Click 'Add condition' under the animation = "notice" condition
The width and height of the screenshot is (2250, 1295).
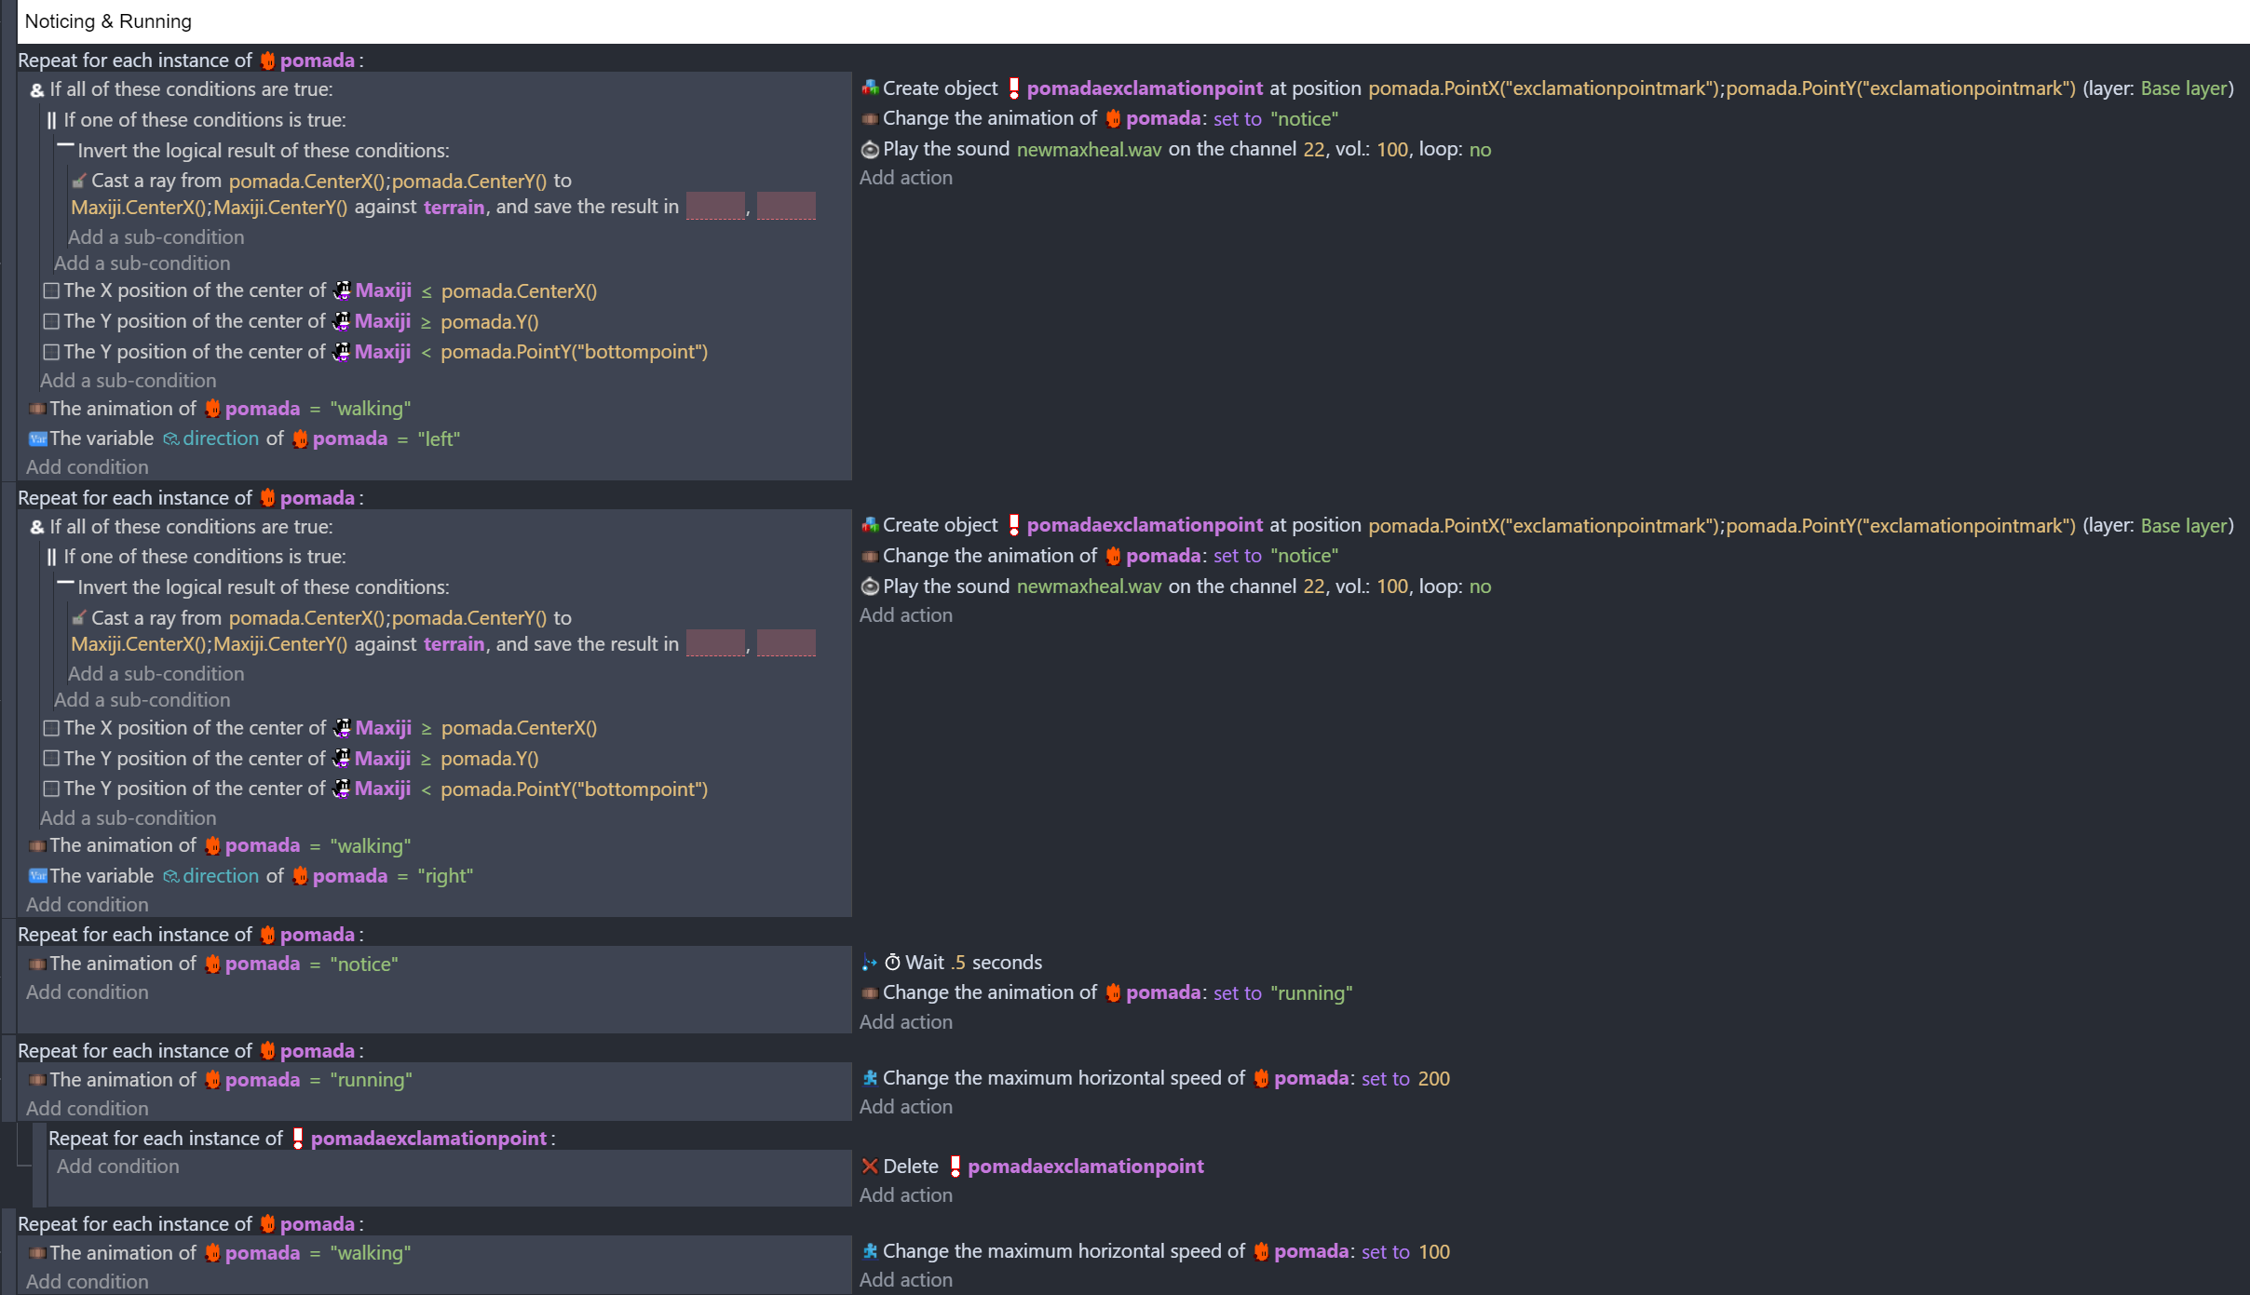(x=87, y=992)
